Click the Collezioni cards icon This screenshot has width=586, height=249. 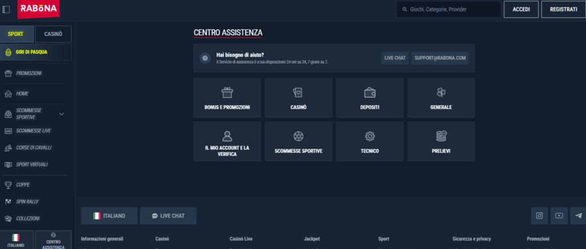[8, 218]
